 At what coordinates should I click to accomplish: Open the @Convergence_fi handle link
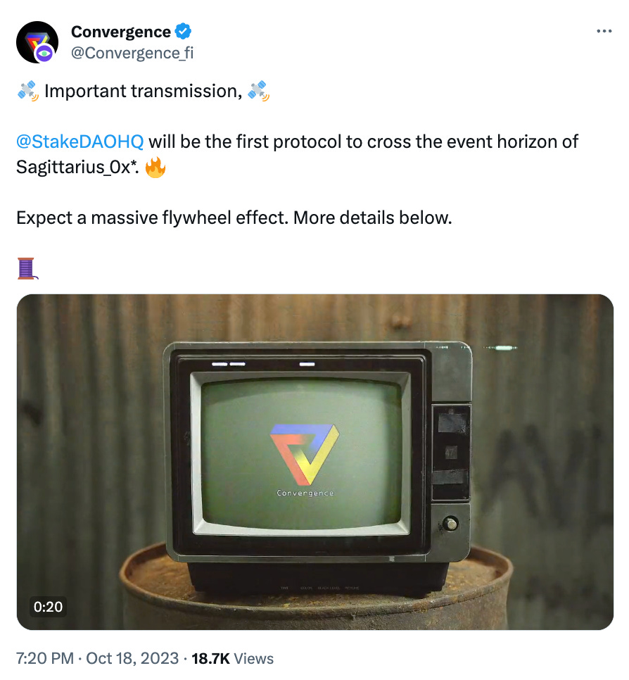tap(132, 53)
